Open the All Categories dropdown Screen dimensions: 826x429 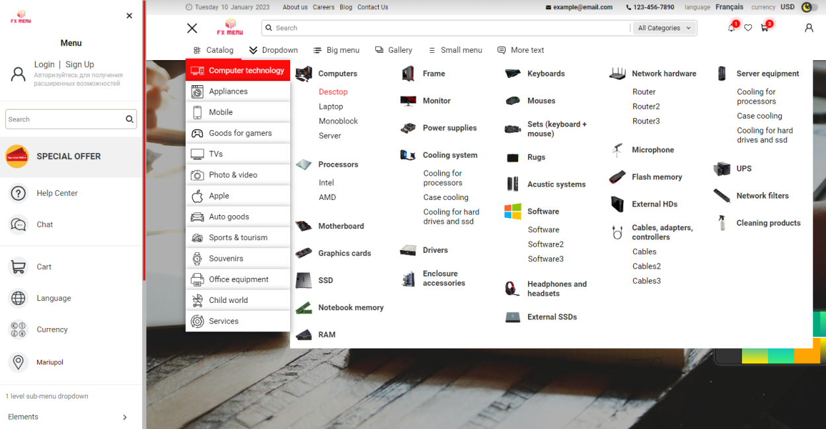(664, 28)
